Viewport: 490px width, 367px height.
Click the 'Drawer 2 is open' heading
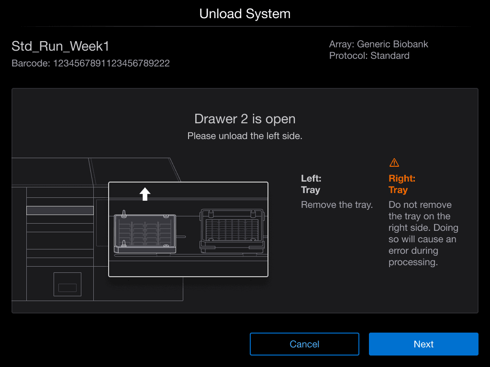(245, 119)
